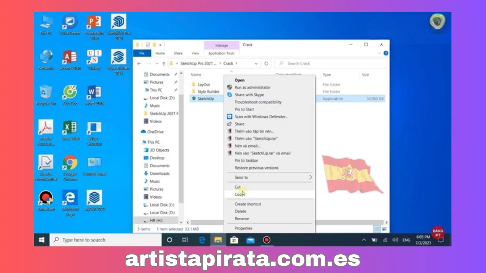Viewport: 486px width, 273px height.
Task: Click the LayOut 2021 desktop icon
Action: [x=94, y=201]
